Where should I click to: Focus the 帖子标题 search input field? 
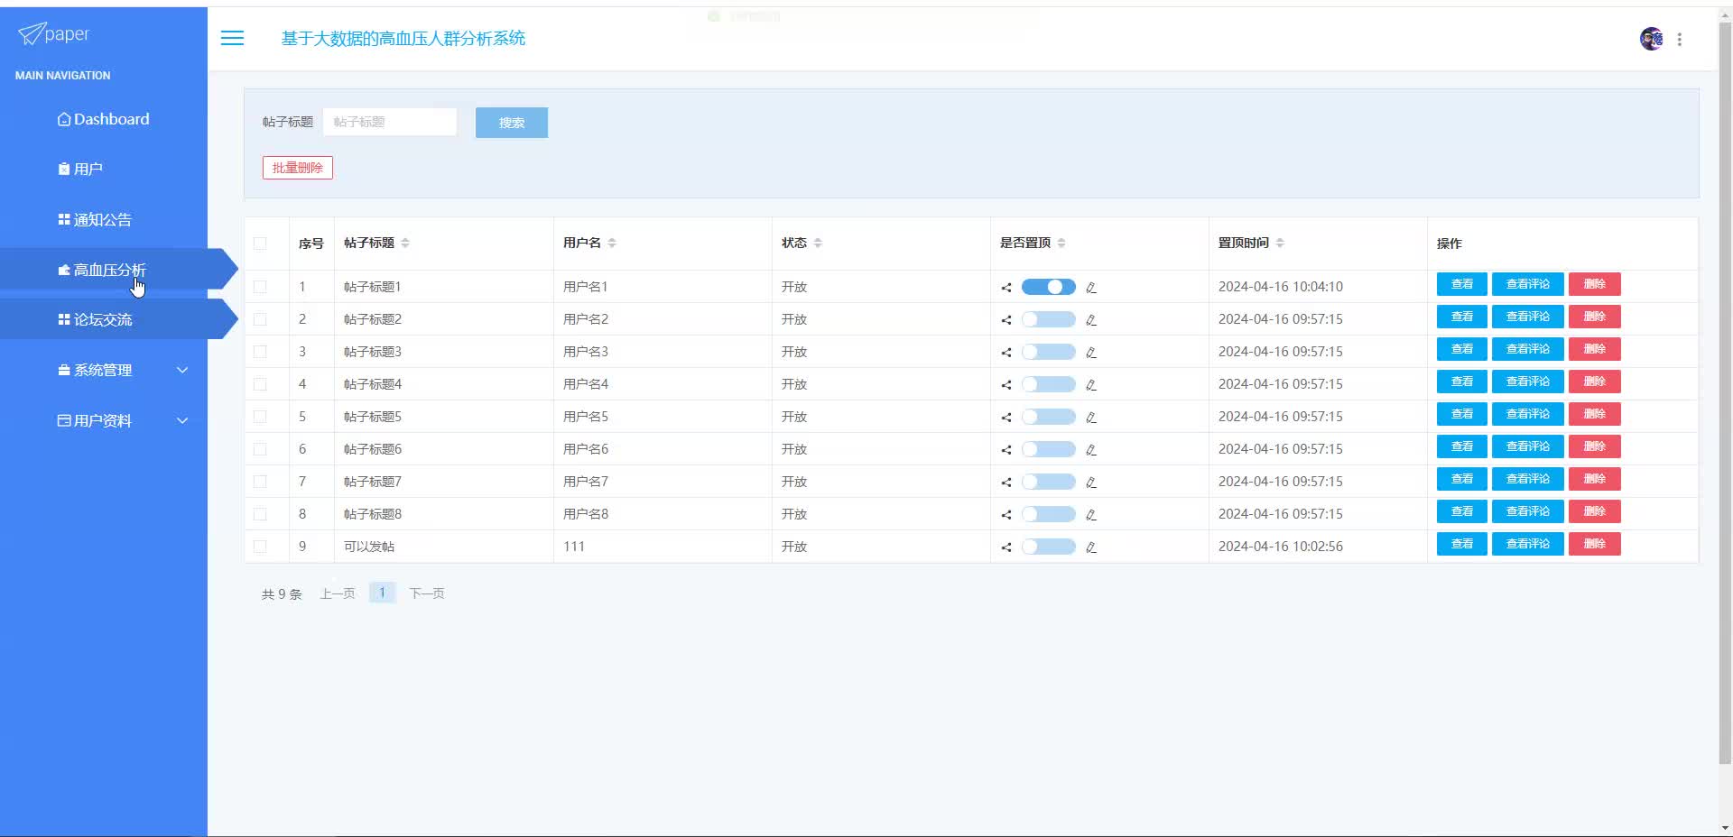390,122
